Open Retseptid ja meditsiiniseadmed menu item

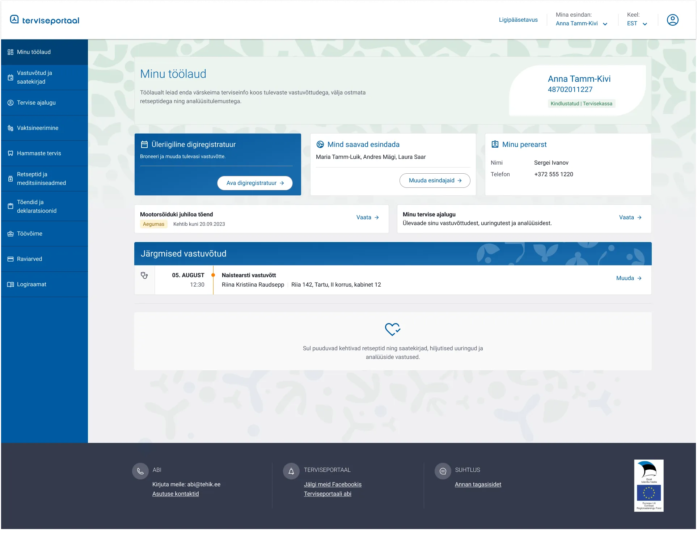[x=45, y=179]
